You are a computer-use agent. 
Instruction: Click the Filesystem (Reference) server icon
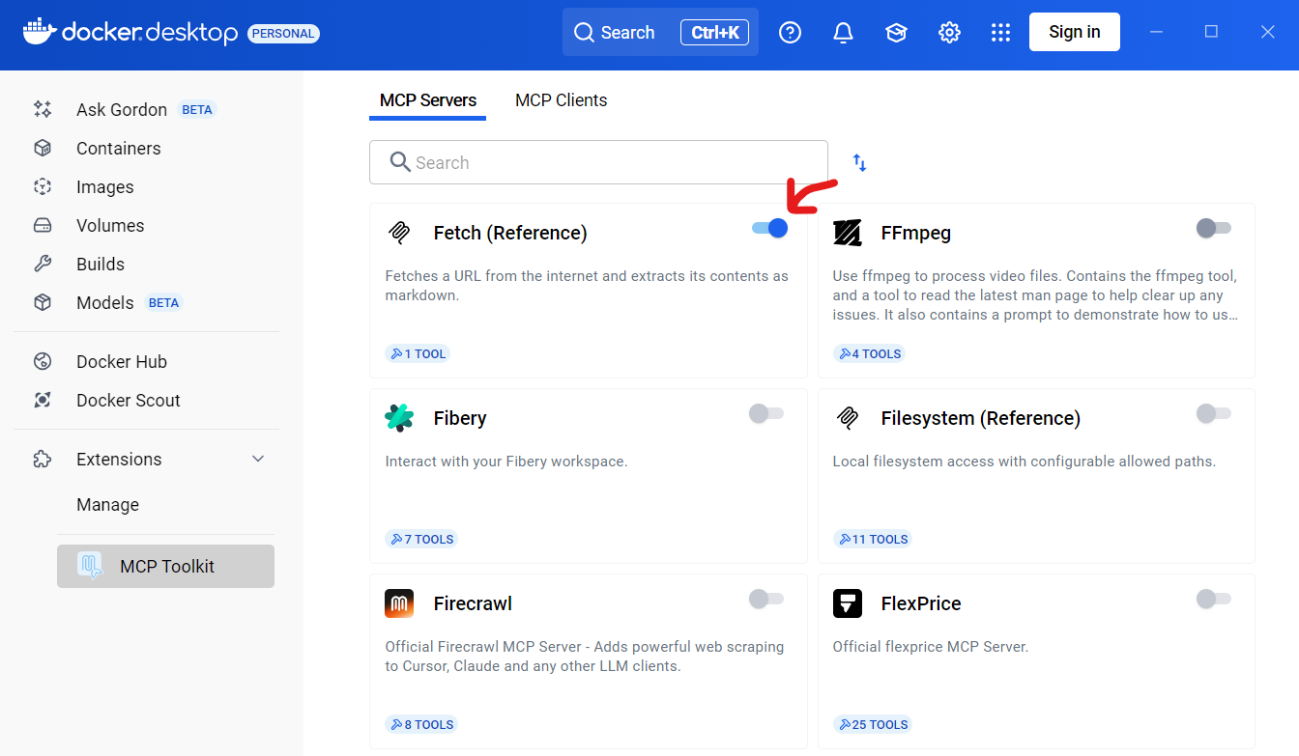click(848, 418)
